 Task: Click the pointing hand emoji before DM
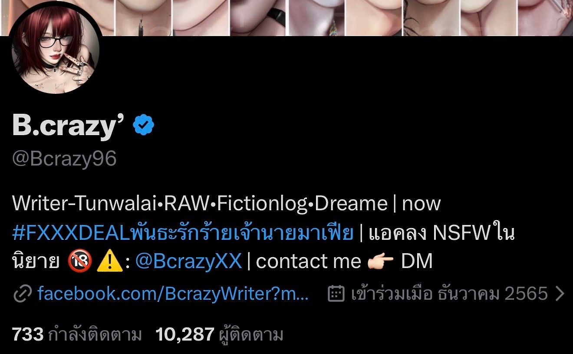(x=380, y=262)
